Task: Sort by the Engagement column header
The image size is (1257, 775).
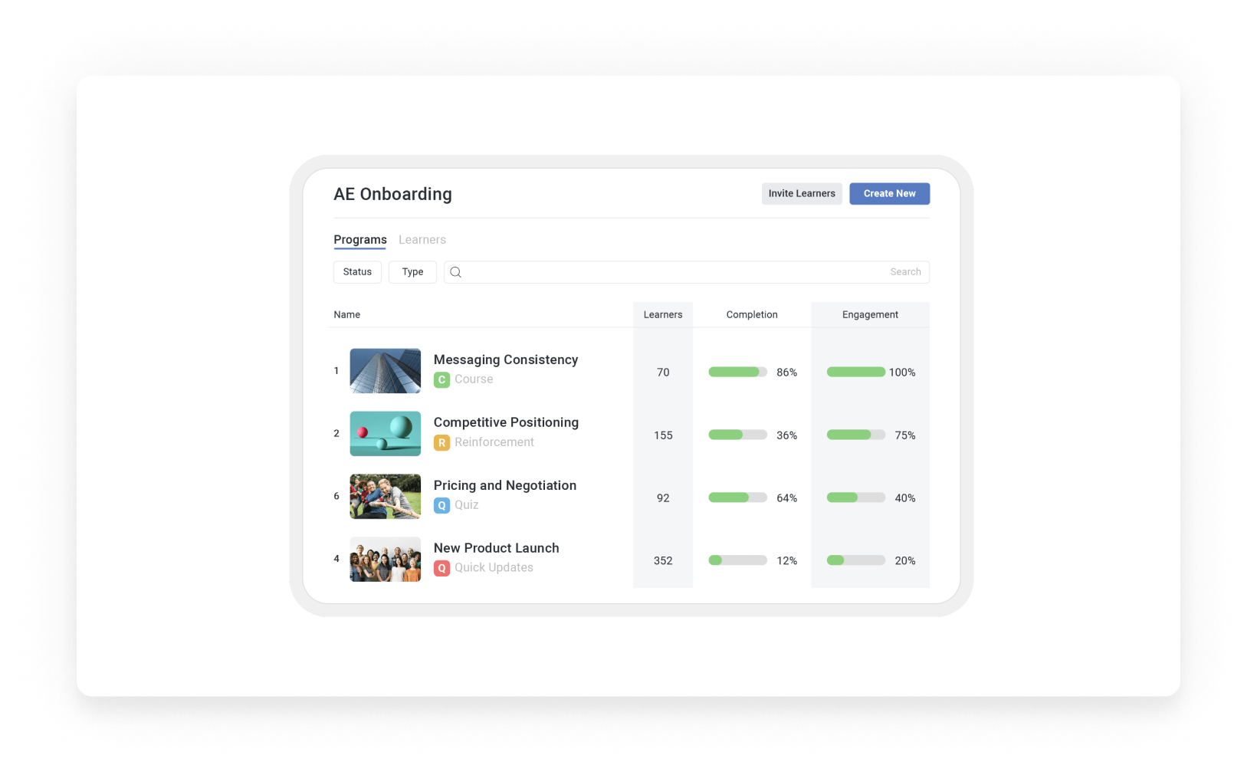Action: click(x=870, y=315)
